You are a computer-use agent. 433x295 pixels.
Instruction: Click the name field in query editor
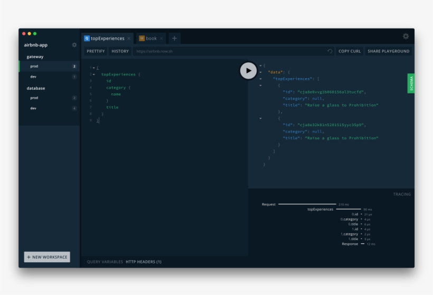pos(116,94)
